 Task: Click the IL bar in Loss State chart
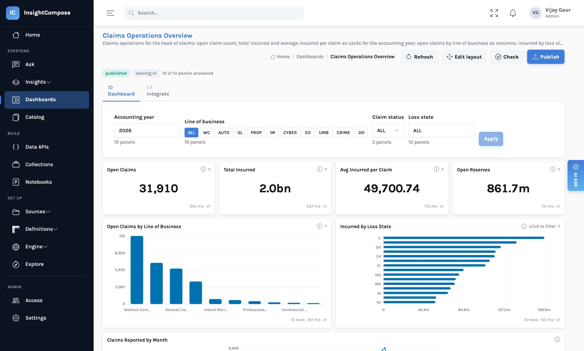[x=463, y=238]
